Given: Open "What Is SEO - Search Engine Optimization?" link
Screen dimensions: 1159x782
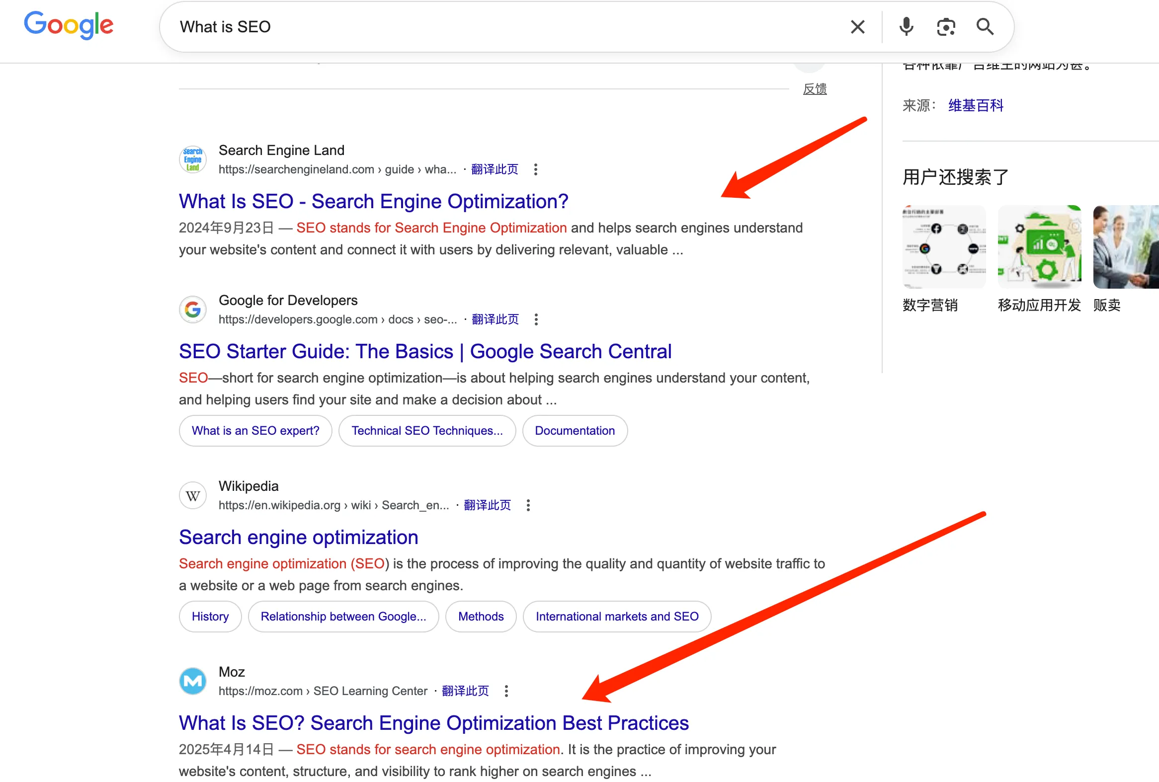Looking at the screenshot, I should (x=373, y=201).
